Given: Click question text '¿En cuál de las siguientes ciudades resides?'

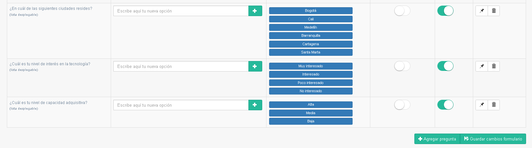Looking at the screenshot, I should 51,9.
